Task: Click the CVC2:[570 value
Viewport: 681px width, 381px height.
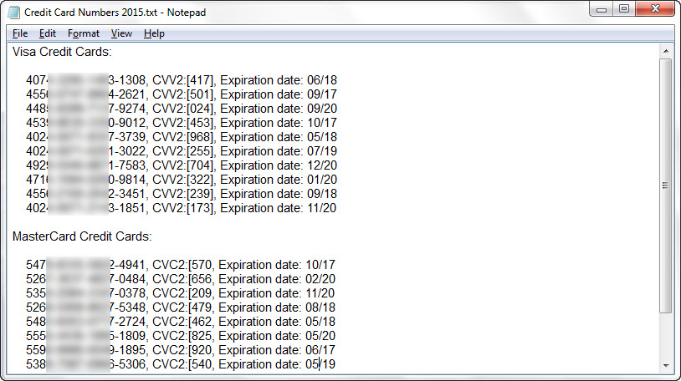Action: pyautogui.click(x=182, y=265)
